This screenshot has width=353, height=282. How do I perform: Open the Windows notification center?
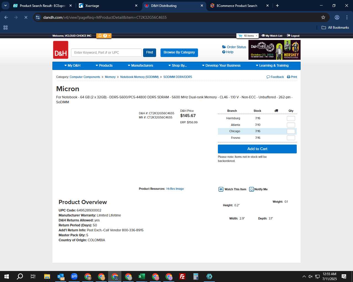[344, 276]
